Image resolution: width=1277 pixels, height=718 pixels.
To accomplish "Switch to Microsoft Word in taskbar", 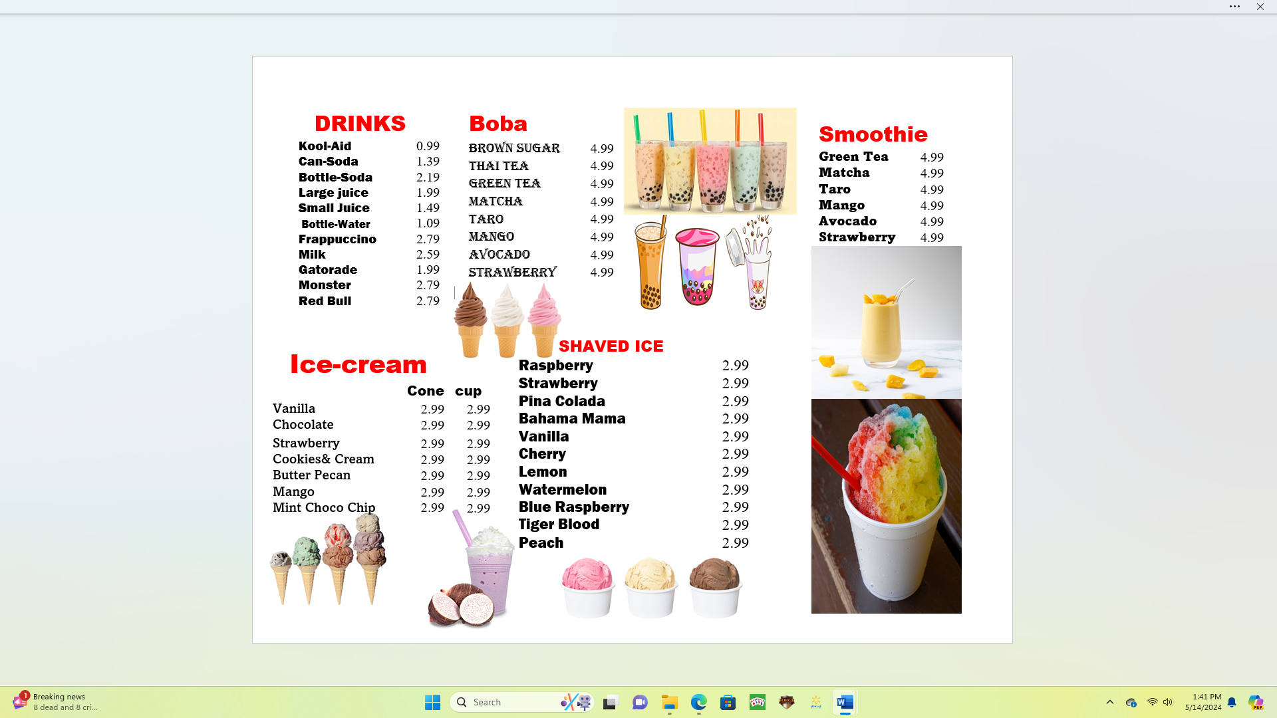I will [x=845, y=702].
